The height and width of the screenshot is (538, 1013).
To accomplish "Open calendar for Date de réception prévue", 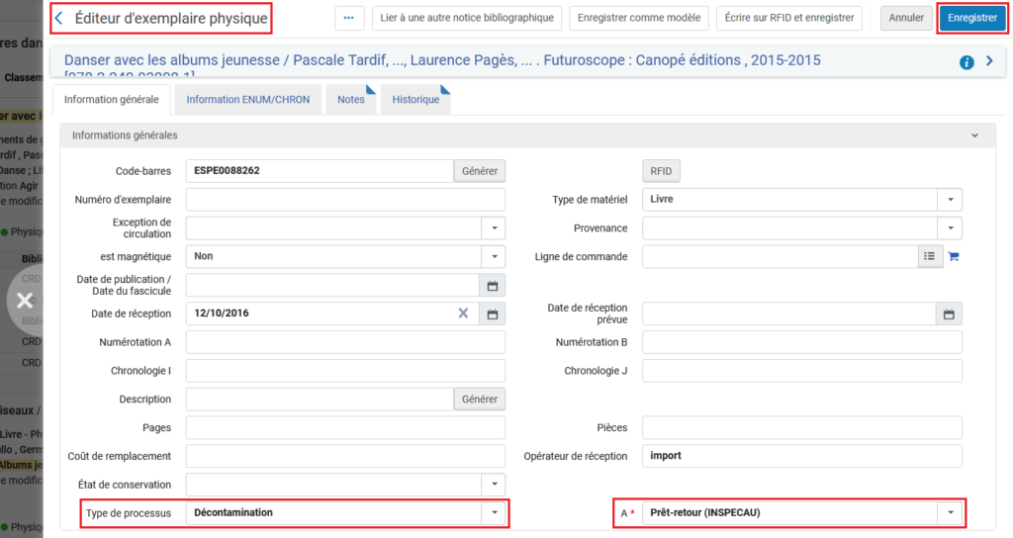I will tap(949, 314).
